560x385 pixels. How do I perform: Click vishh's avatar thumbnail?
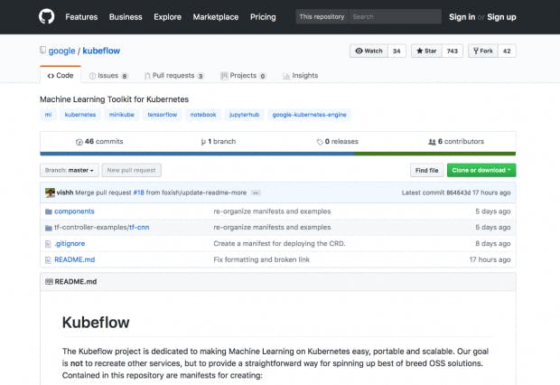50,192
